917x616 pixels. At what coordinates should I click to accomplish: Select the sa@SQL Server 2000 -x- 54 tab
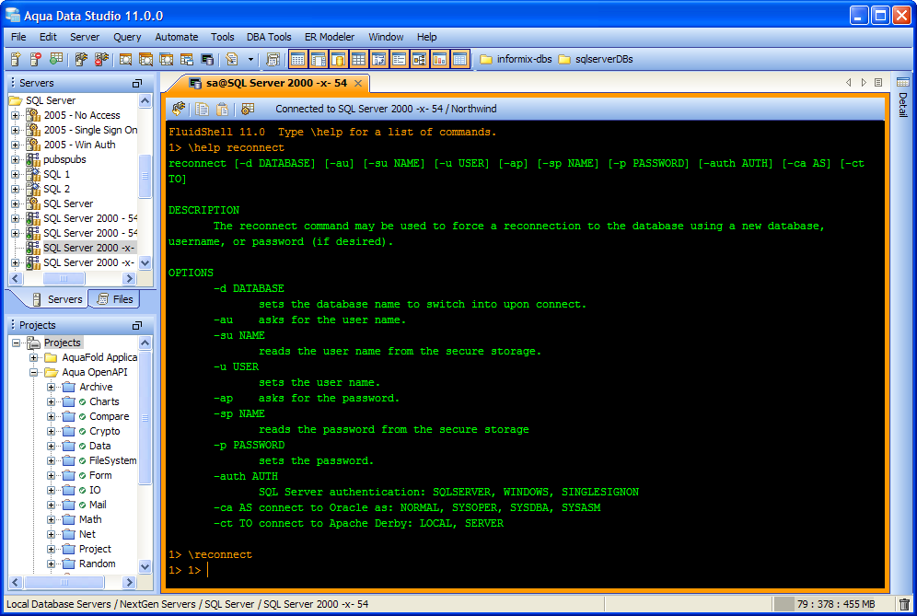coord(276,83)
